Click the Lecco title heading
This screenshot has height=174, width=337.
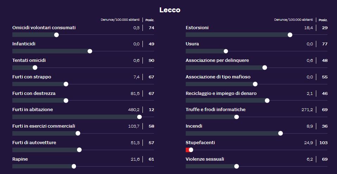click(x=170, y=10)
